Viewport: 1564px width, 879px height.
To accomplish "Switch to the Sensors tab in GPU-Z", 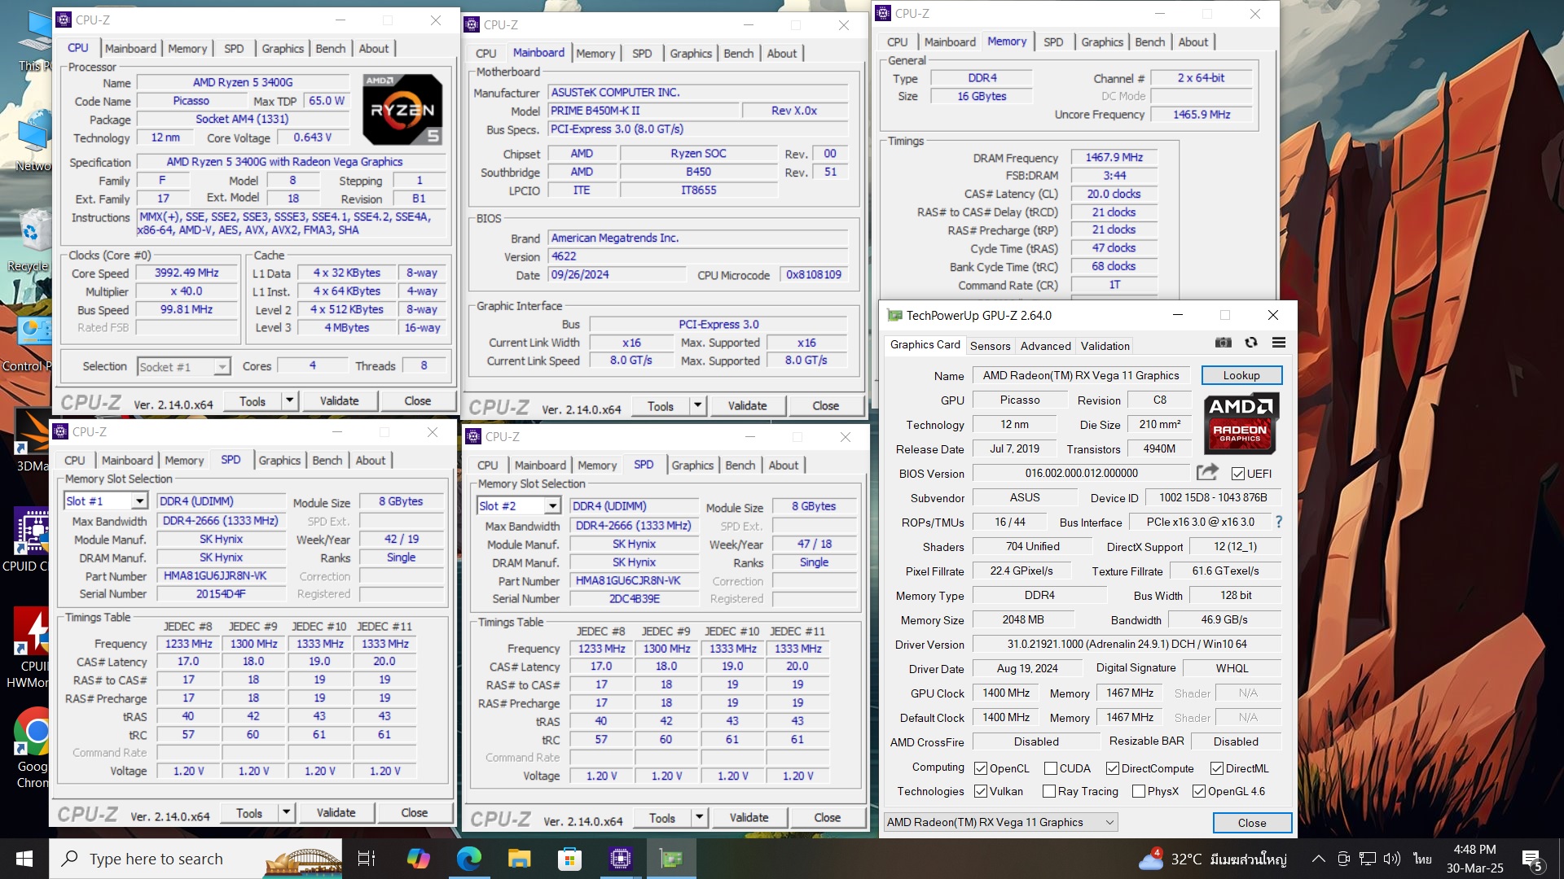I will coord(990,346).
